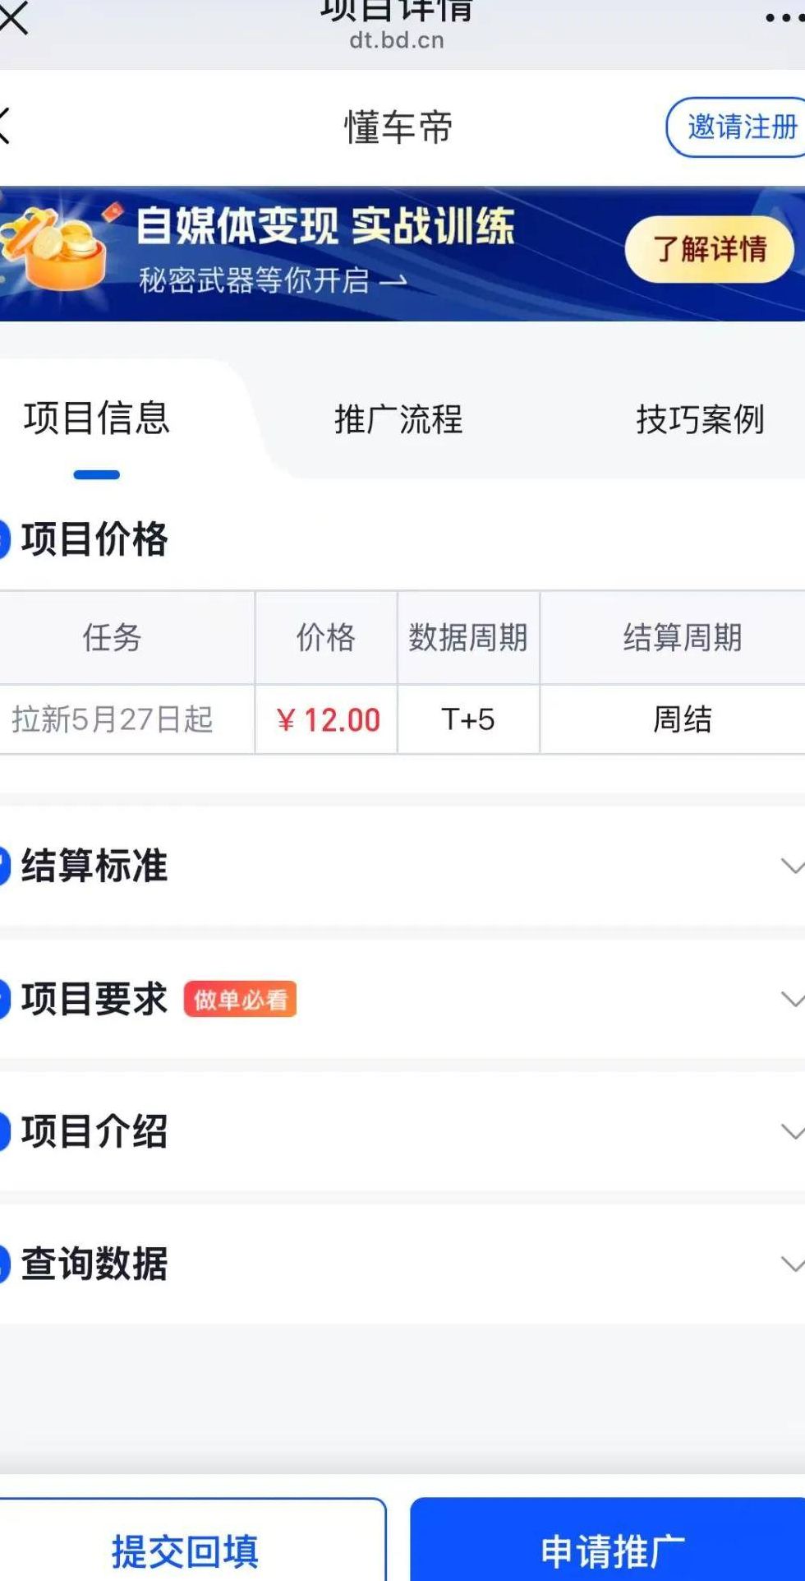Expand the 结算标准 section chevron
This screenshot has height=1581, width=805.
pos(790,867)
